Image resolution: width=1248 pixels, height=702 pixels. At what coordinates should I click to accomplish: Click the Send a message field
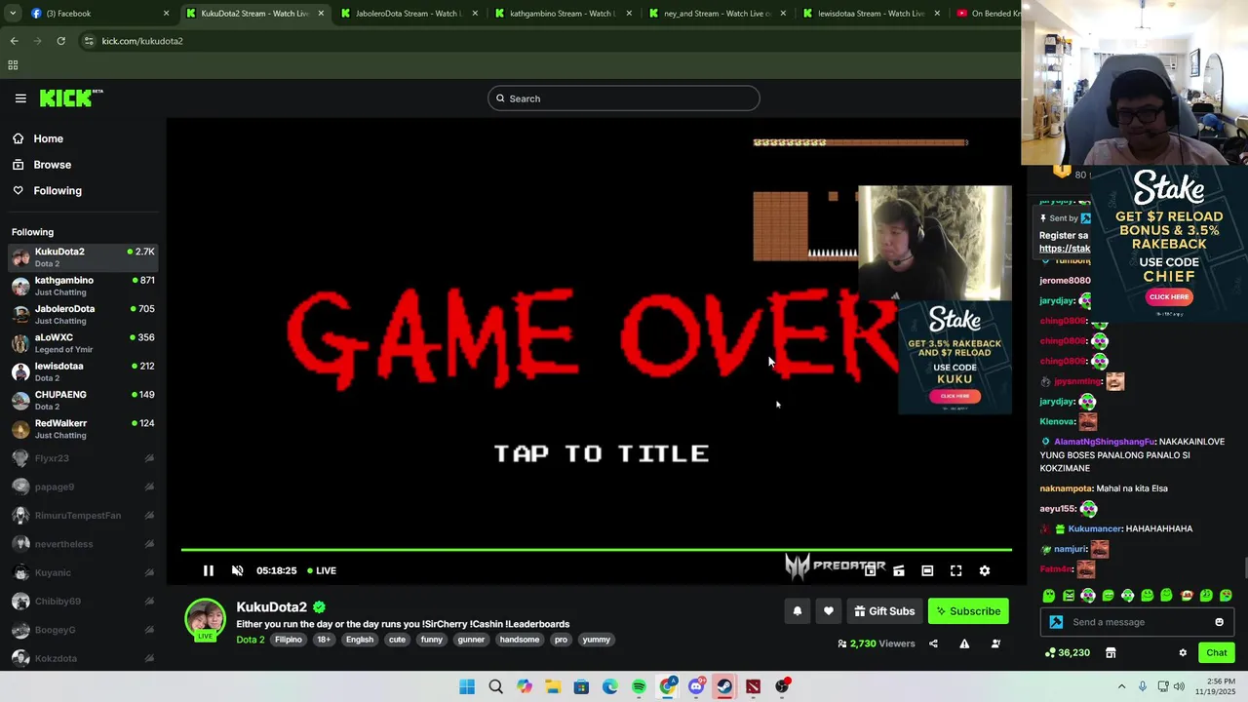[1136, 622]
